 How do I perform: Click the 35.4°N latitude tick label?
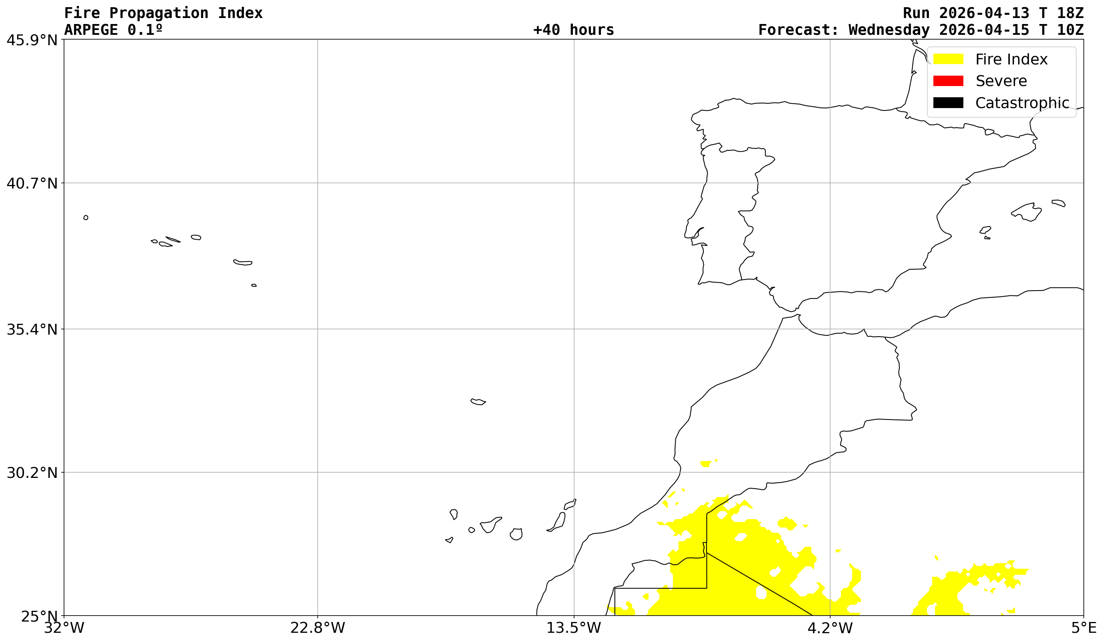pos(32,330)
